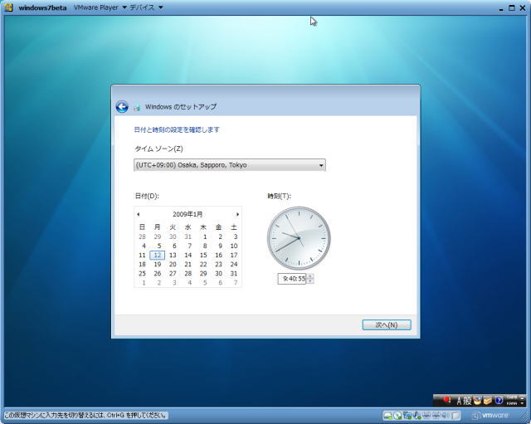Select date 24 in the calendar
The width and height of the screenshot is (531, 424).
(234, 264)
